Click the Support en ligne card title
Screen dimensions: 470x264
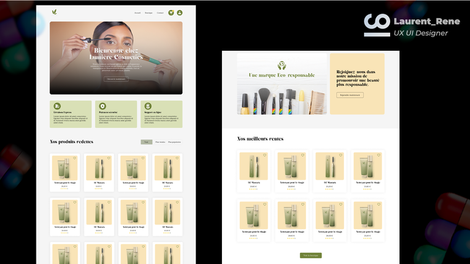(x=153, y=113)
